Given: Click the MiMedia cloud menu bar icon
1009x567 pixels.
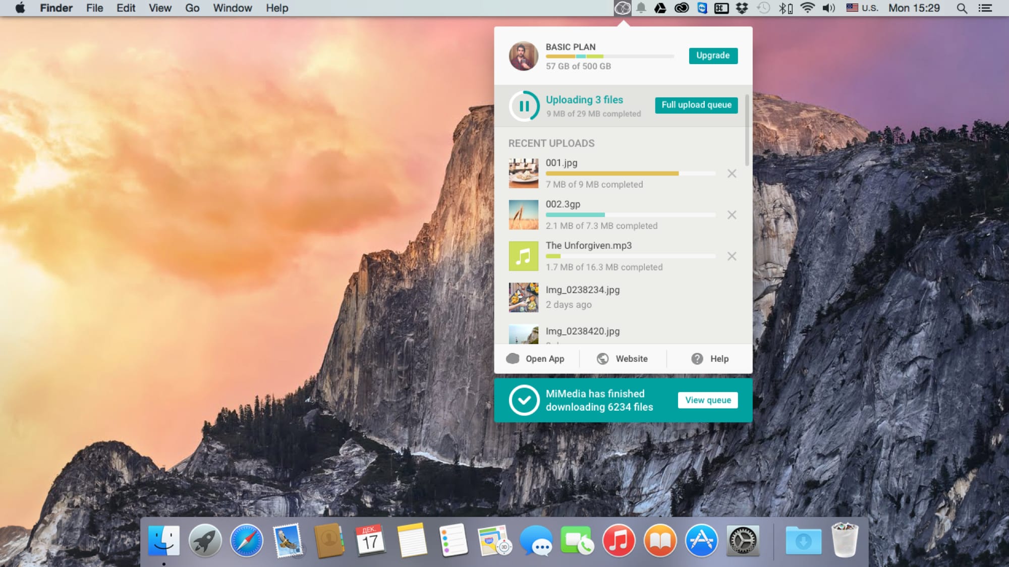Looking at the screenshot, I should (623, 8).
